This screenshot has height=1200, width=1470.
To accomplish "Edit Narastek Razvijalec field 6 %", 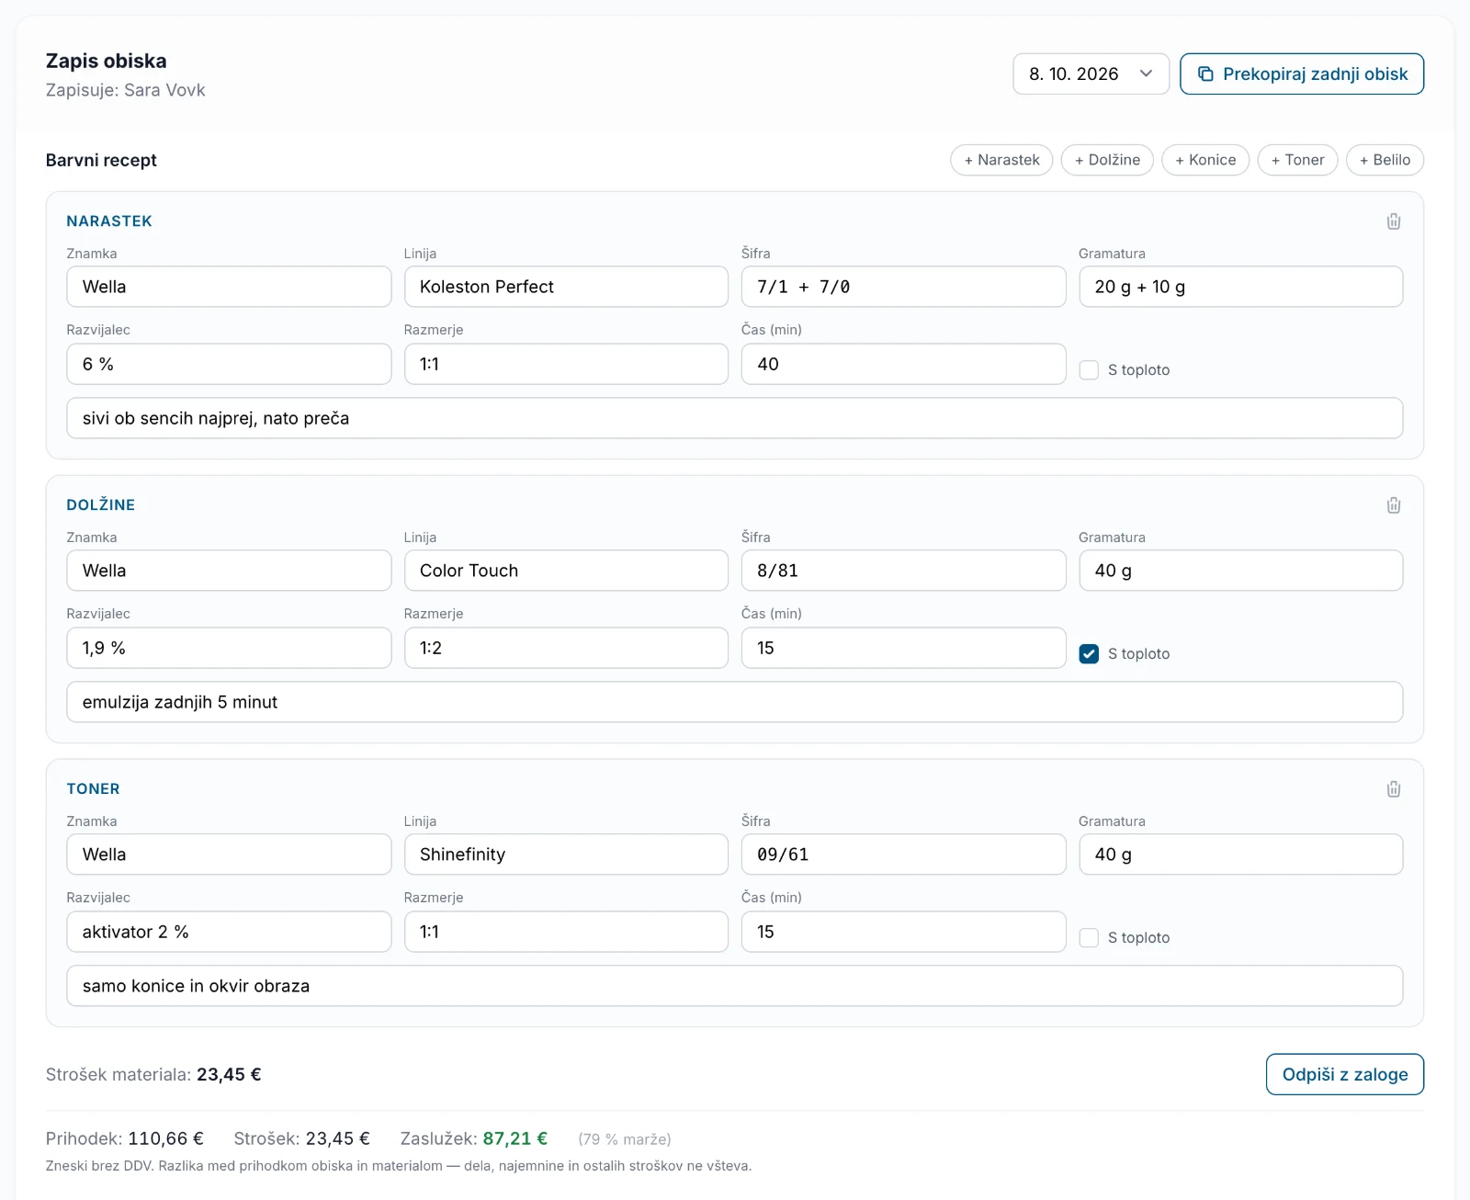I will (x=229, y=365).
